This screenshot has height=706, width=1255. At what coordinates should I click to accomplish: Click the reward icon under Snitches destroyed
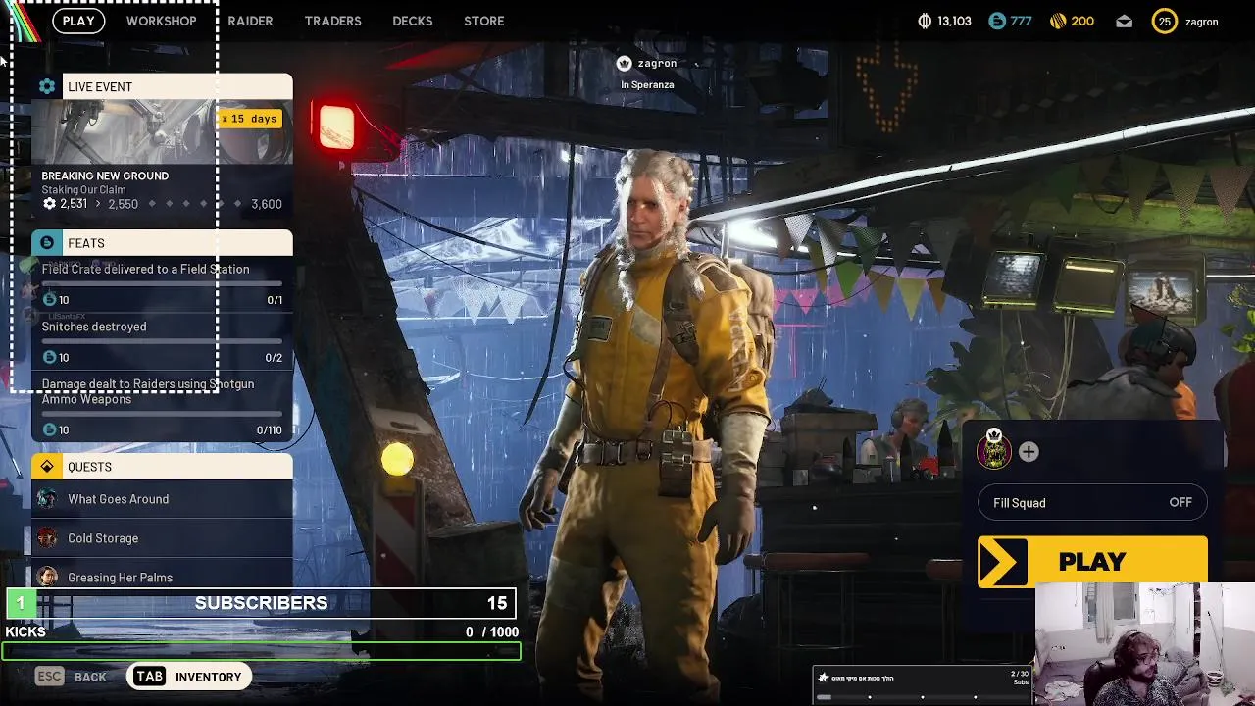tap(50, 357)
